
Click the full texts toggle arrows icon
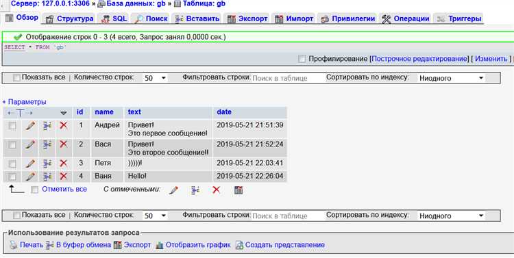(x=20, y=113)
